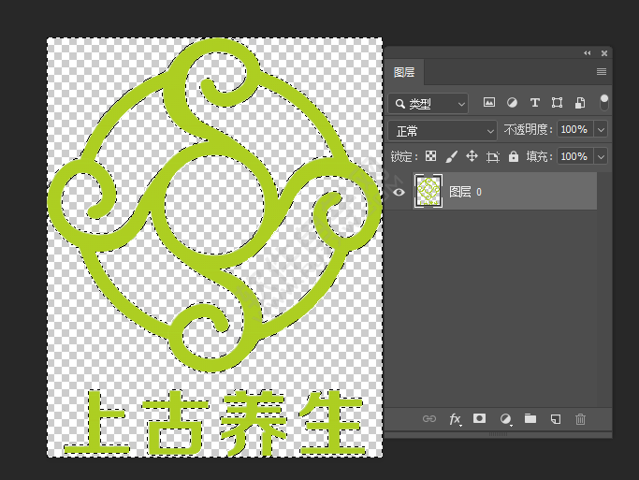
Task: Delete layer with trash icon
Action: pos(580,419)
